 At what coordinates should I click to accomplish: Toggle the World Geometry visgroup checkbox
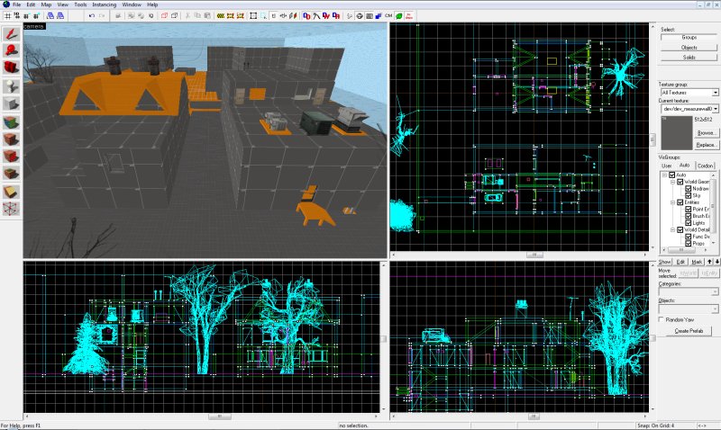click(x=680, y=182)
